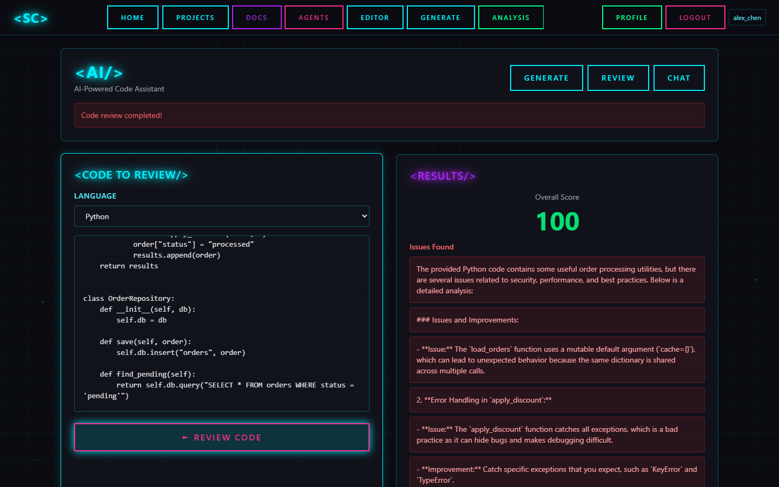This screenshot has width=779, height=487.
Task: Click the 'return results' code line
Action: (x=129, y=266)
